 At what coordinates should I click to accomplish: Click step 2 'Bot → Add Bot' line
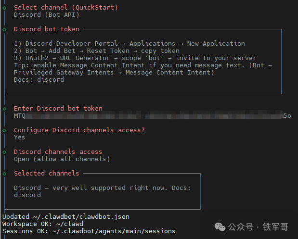pyautogui.click(x=97, y=51)
